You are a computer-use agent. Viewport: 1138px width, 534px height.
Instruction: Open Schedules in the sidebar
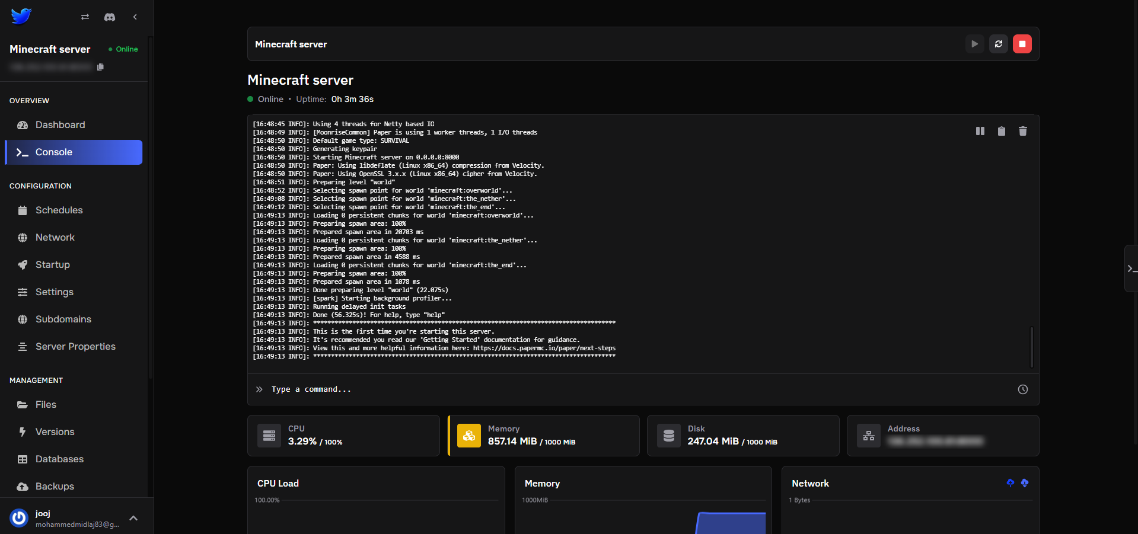[x=74, y=210]
